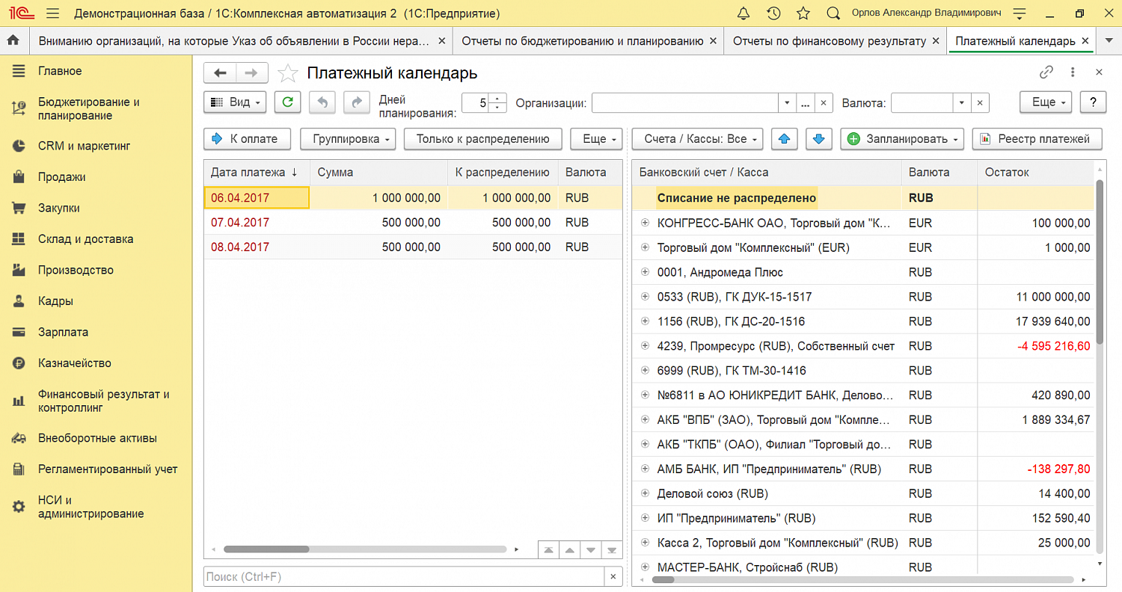
Task: Open the home page tab icon
Action: click(13, 41)
